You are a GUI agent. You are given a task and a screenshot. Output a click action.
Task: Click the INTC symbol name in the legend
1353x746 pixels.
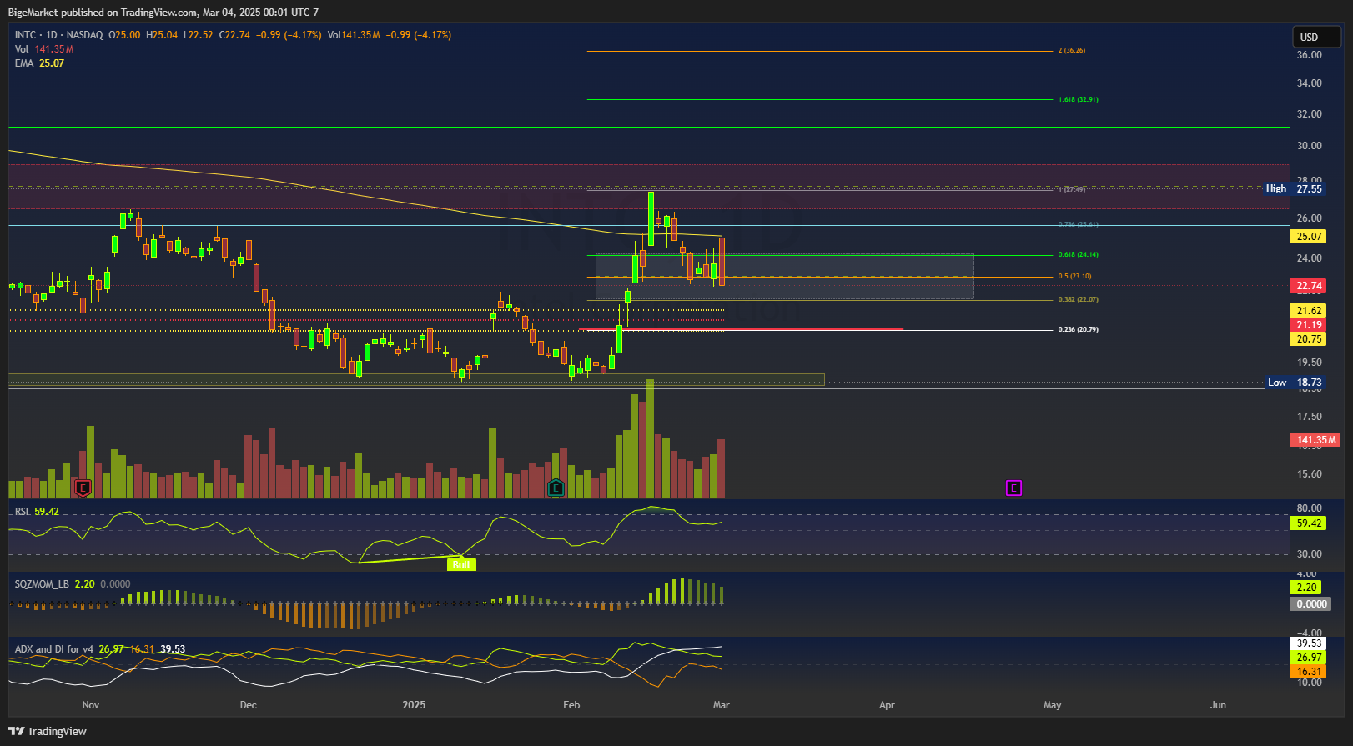26,35
